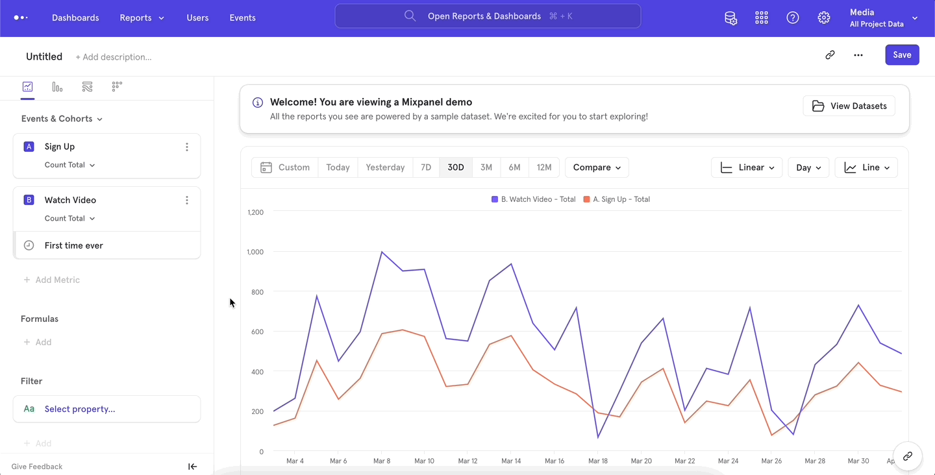
Task: Open the Linear scale dropdown
Action: click(747, 167)
